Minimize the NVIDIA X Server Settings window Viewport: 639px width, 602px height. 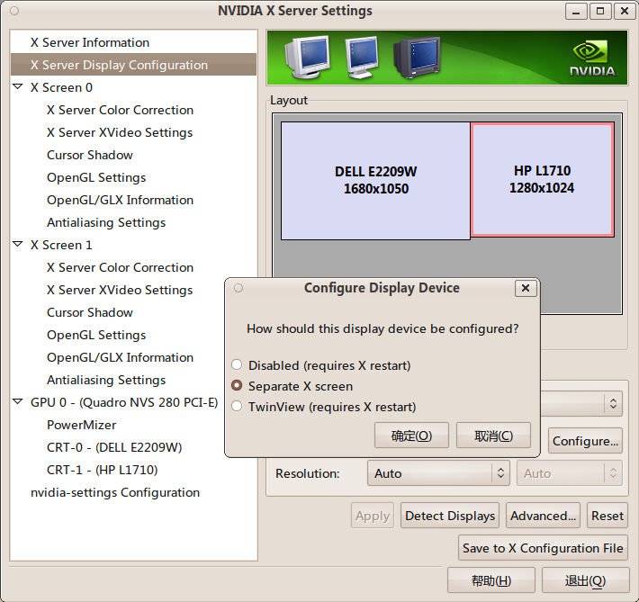[576, 12]
